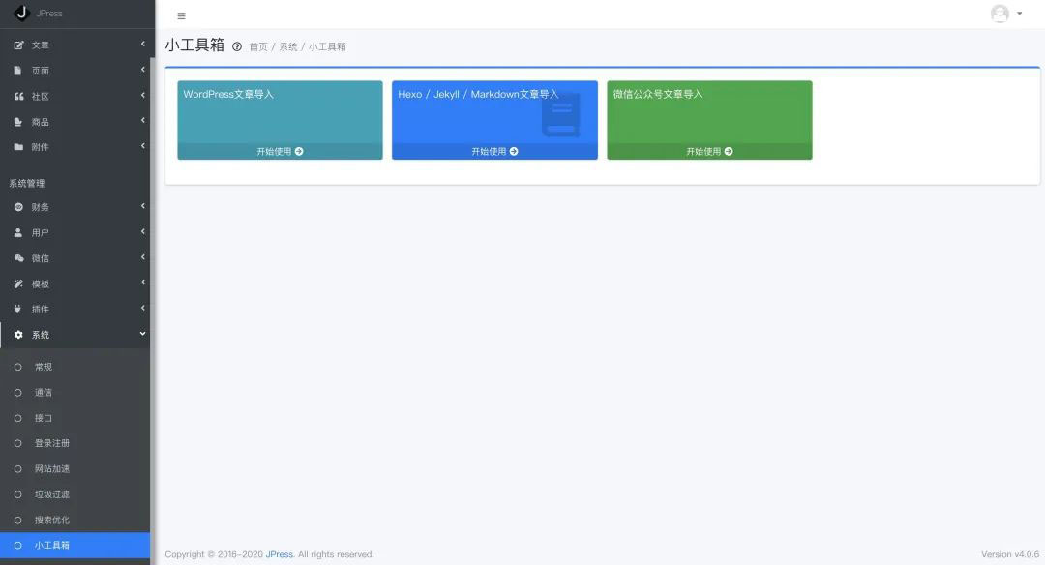
Task: Start 微信公众号文章导入 via 开始使用
Action: click(x=709, y=152)
